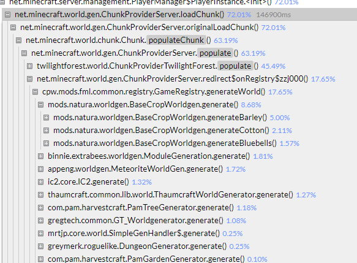Image resolution: width=357 pixels, height=263 pixels.
Task: Click the 1.72% MeteoriteWorldGen percentage
Action: coord(236,169)
